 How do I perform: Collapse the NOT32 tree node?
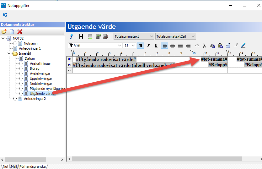coord(3,38)
